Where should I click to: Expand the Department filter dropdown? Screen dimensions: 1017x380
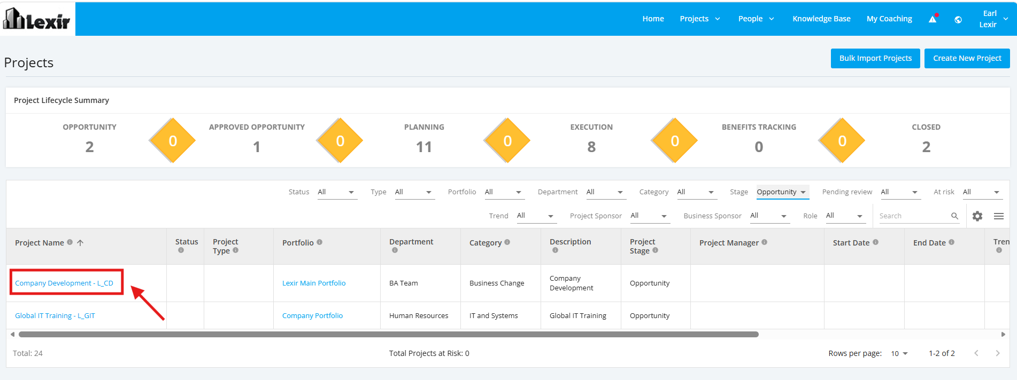(x=606, y=192)
